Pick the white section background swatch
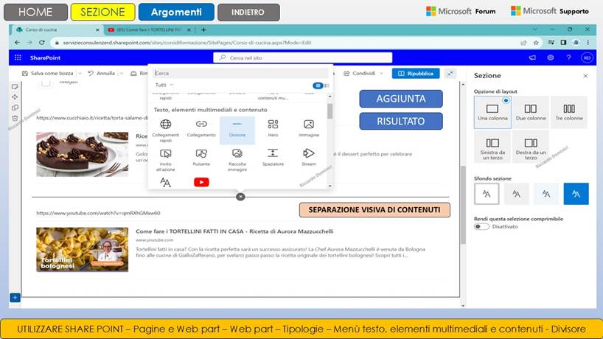 [487, 194]
